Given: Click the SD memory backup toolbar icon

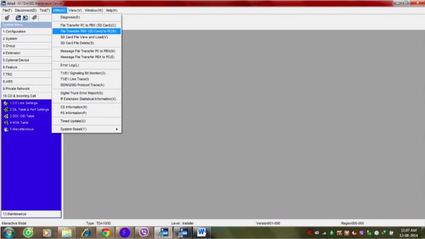Looking at the screenshot, I should click(18, 18).
